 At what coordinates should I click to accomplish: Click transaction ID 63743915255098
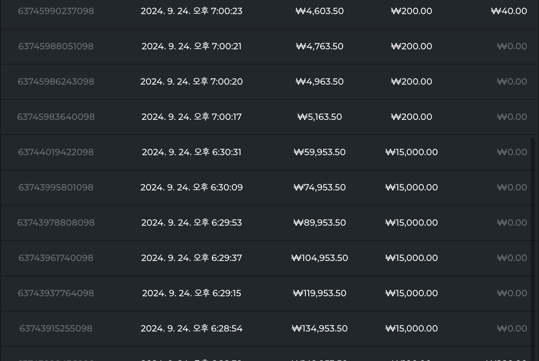pos(56,329)
